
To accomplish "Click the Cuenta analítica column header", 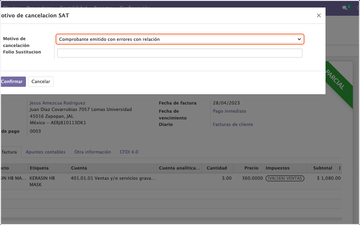I will [x=180, y=168].
